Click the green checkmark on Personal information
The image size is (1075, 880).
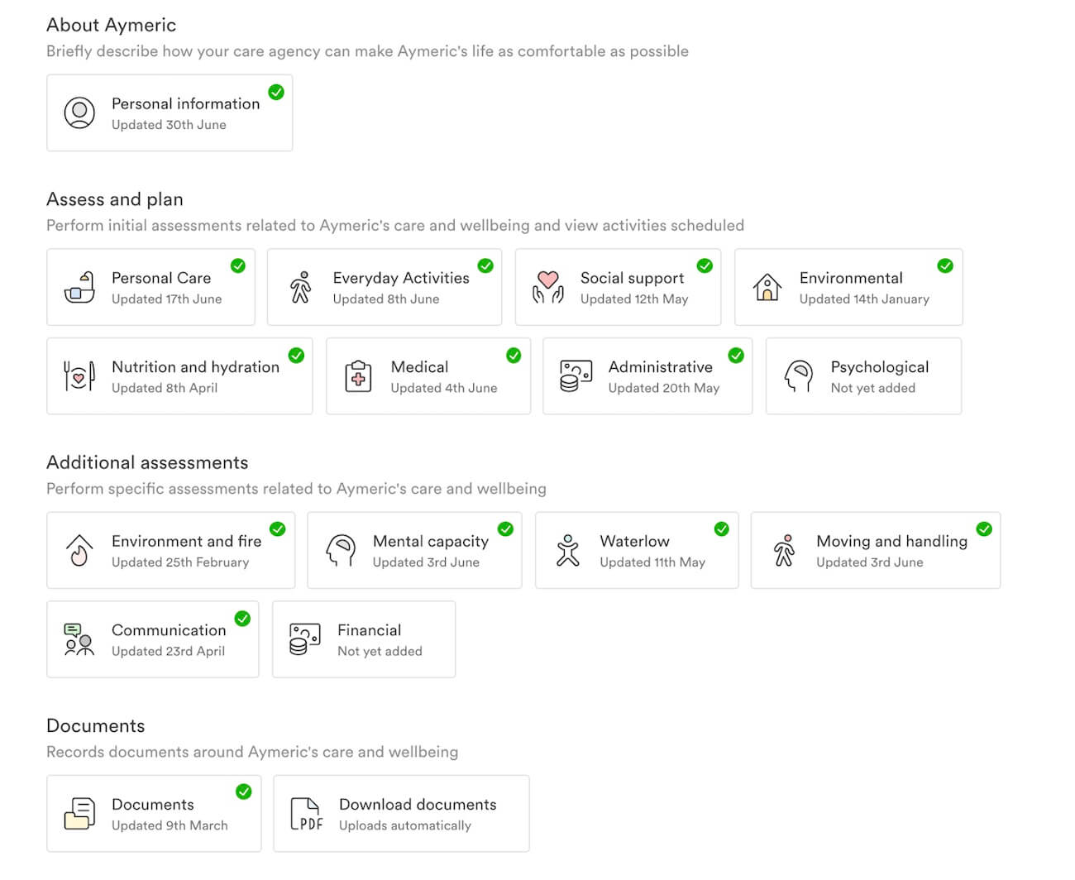(276, 93)
